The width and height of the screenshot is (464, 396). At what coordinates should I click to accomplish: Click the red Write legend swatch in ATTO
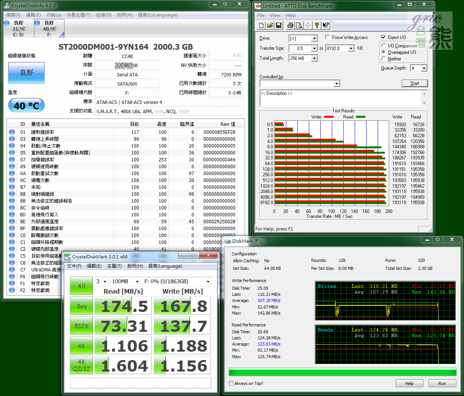tap(329, 117)
